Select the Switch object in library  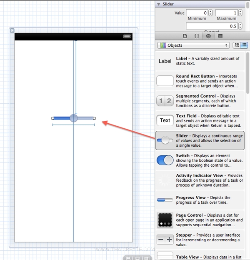coord(200,160)
